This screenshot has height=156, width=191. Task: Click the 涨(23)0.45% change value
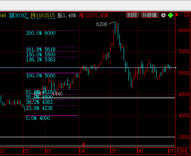click(93, 16)
